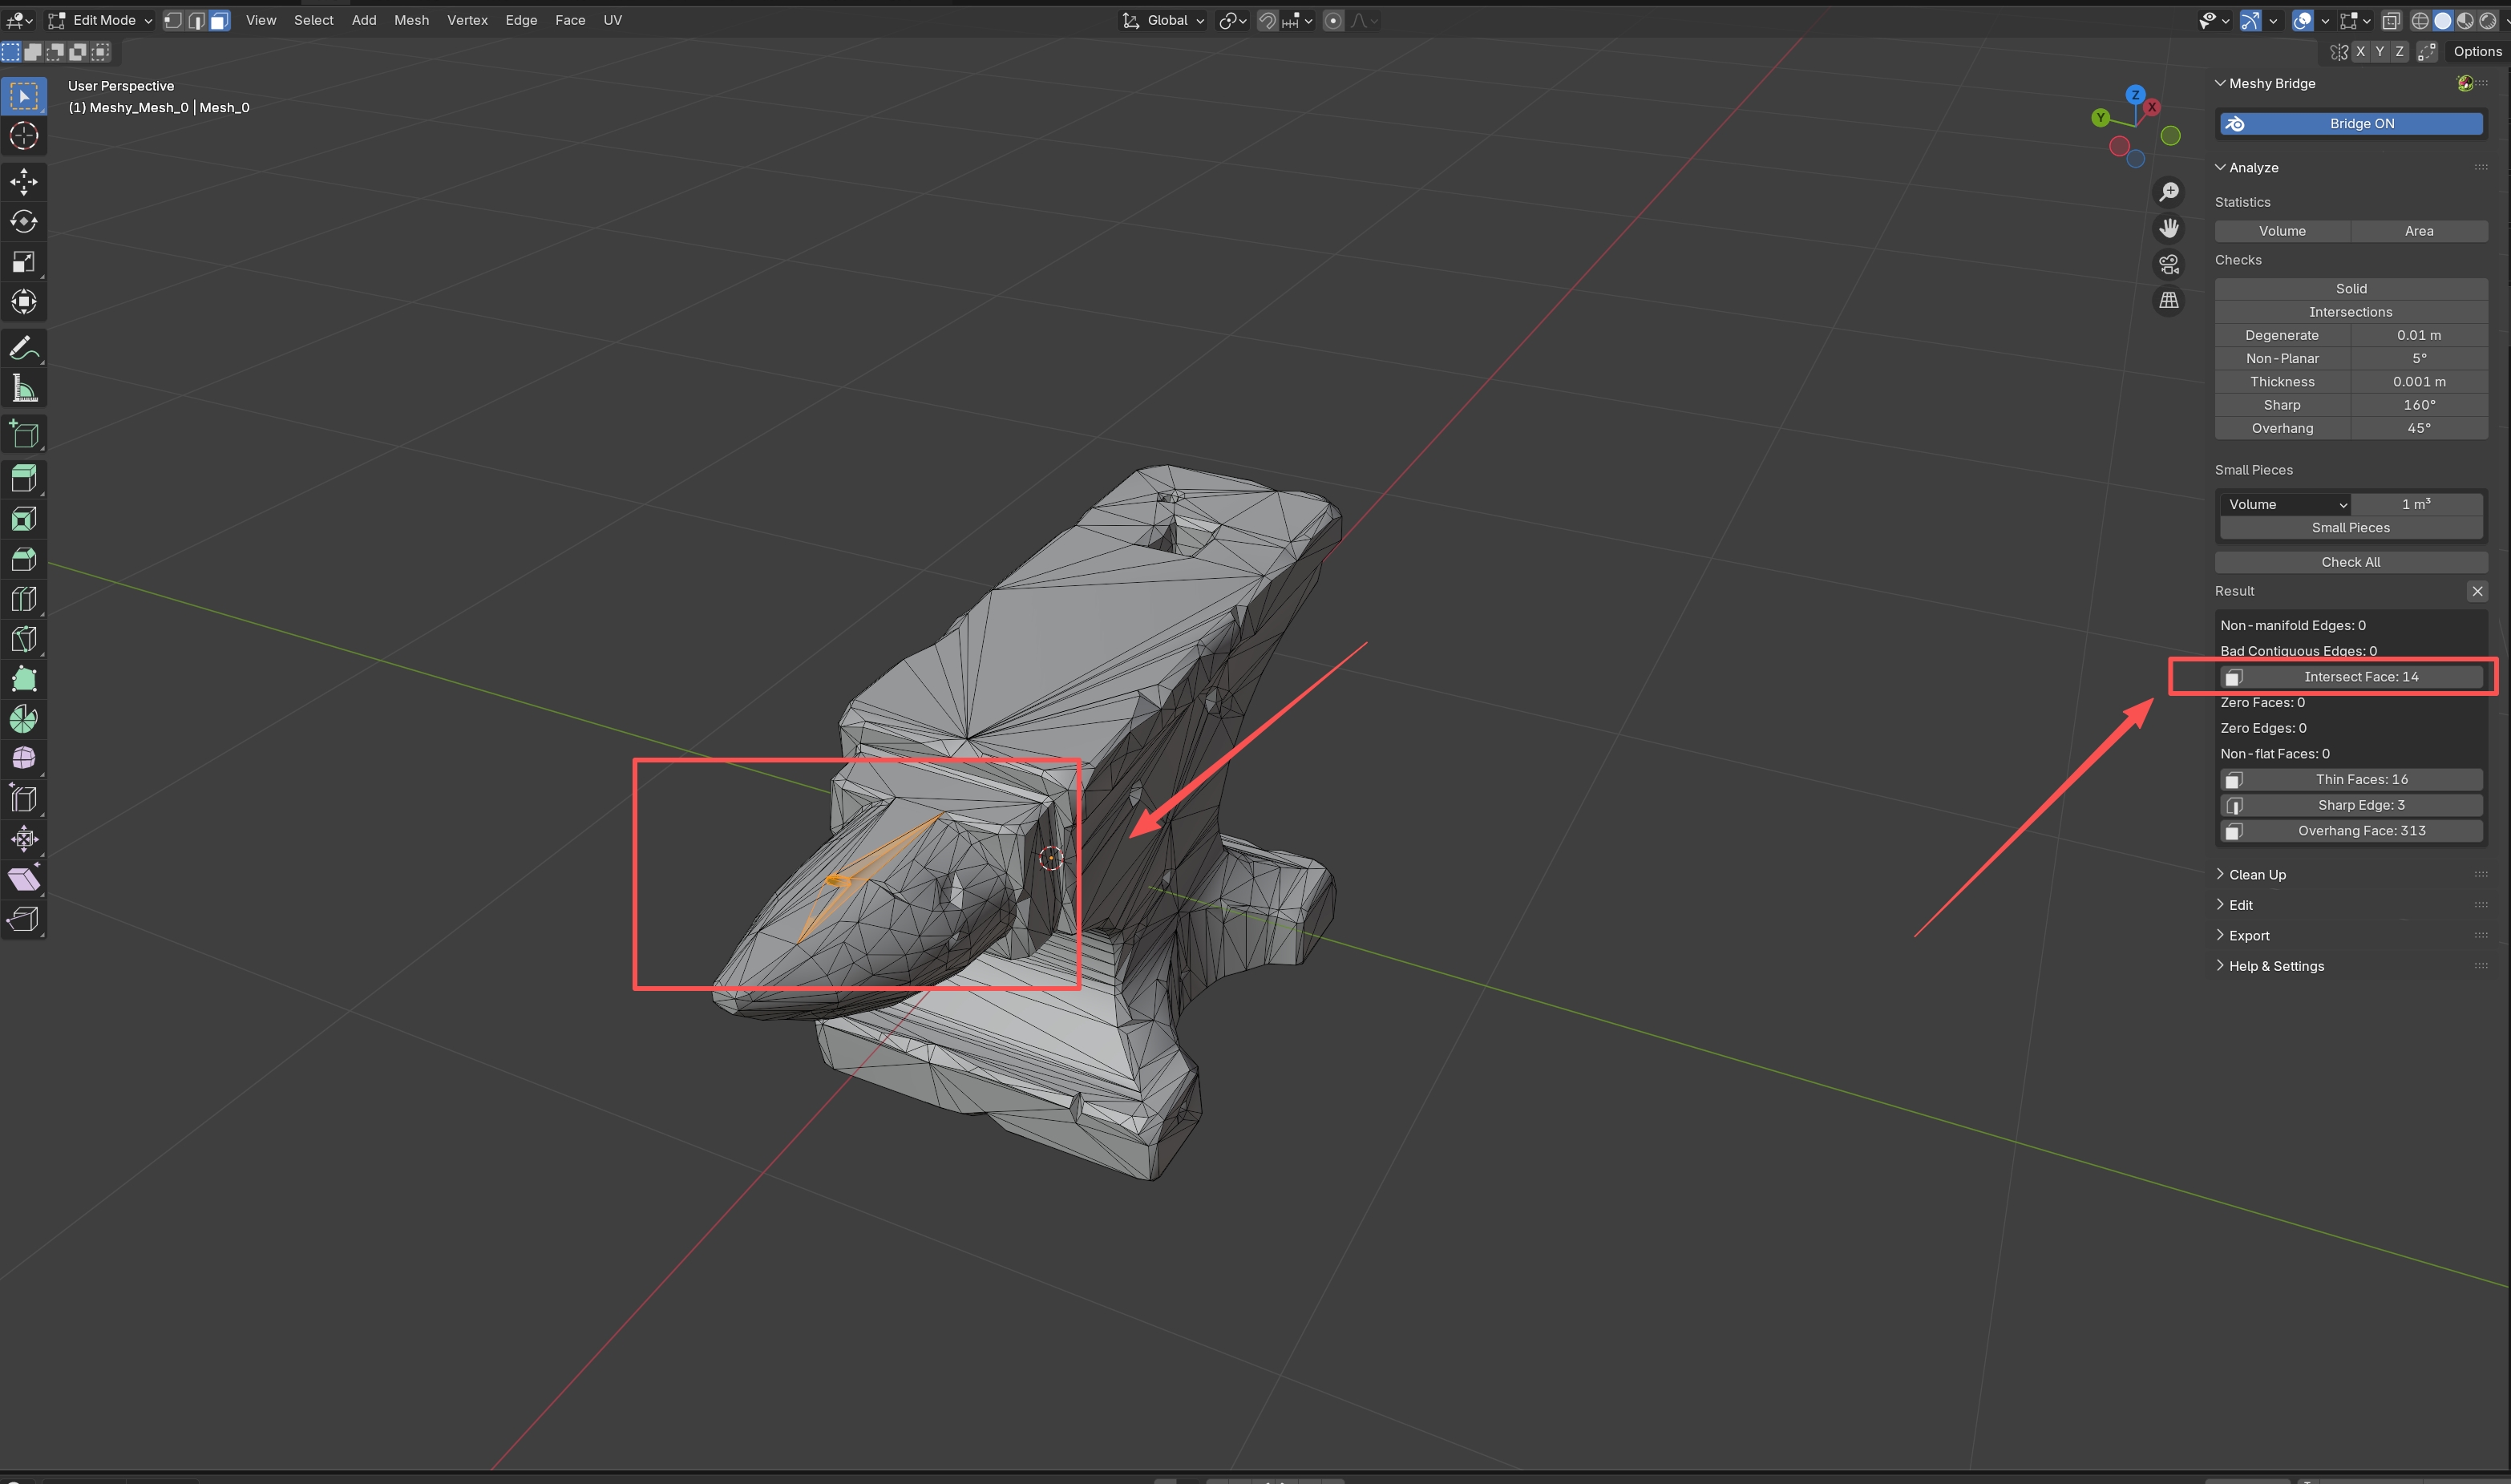2511x1484 pixels.
Task: Enable X axis mirror
Action: (x=2360, y=52)
